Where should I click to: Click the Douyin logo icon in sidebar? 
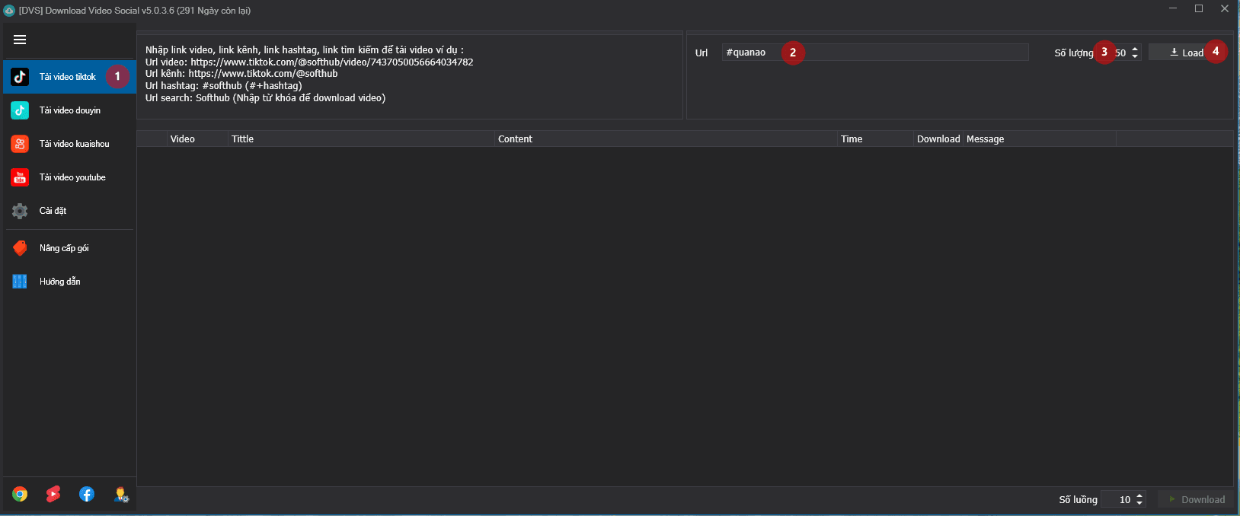(20, 110)
